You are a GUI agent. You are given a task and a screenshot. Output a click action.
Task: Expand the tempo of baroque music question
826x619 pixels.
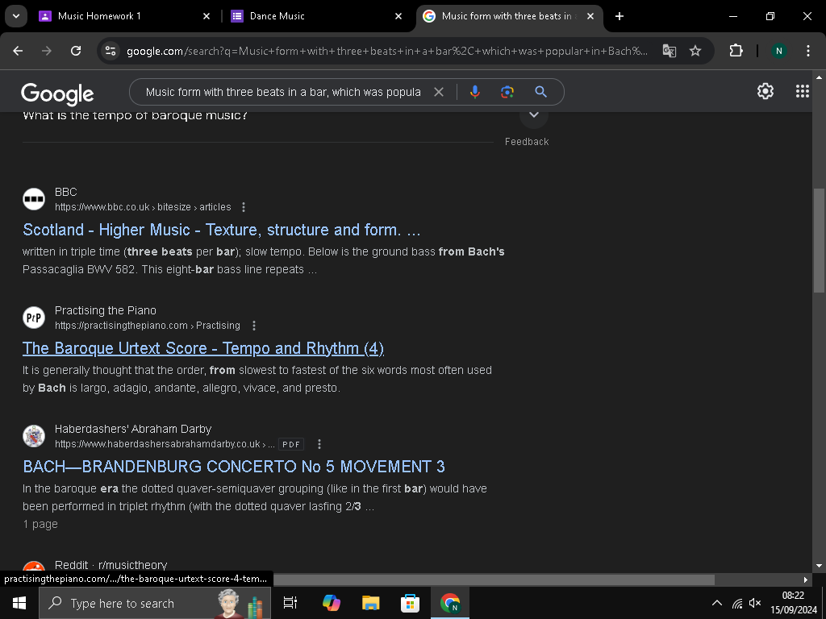point(534,115)
